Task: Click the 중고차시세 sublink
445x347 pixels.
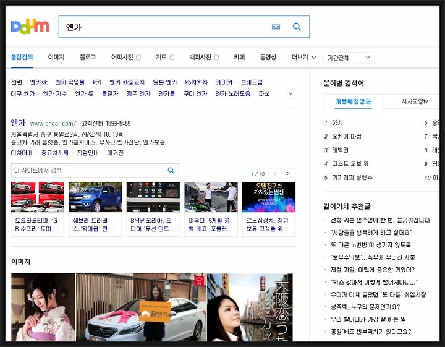Action: tap(55, 153)
